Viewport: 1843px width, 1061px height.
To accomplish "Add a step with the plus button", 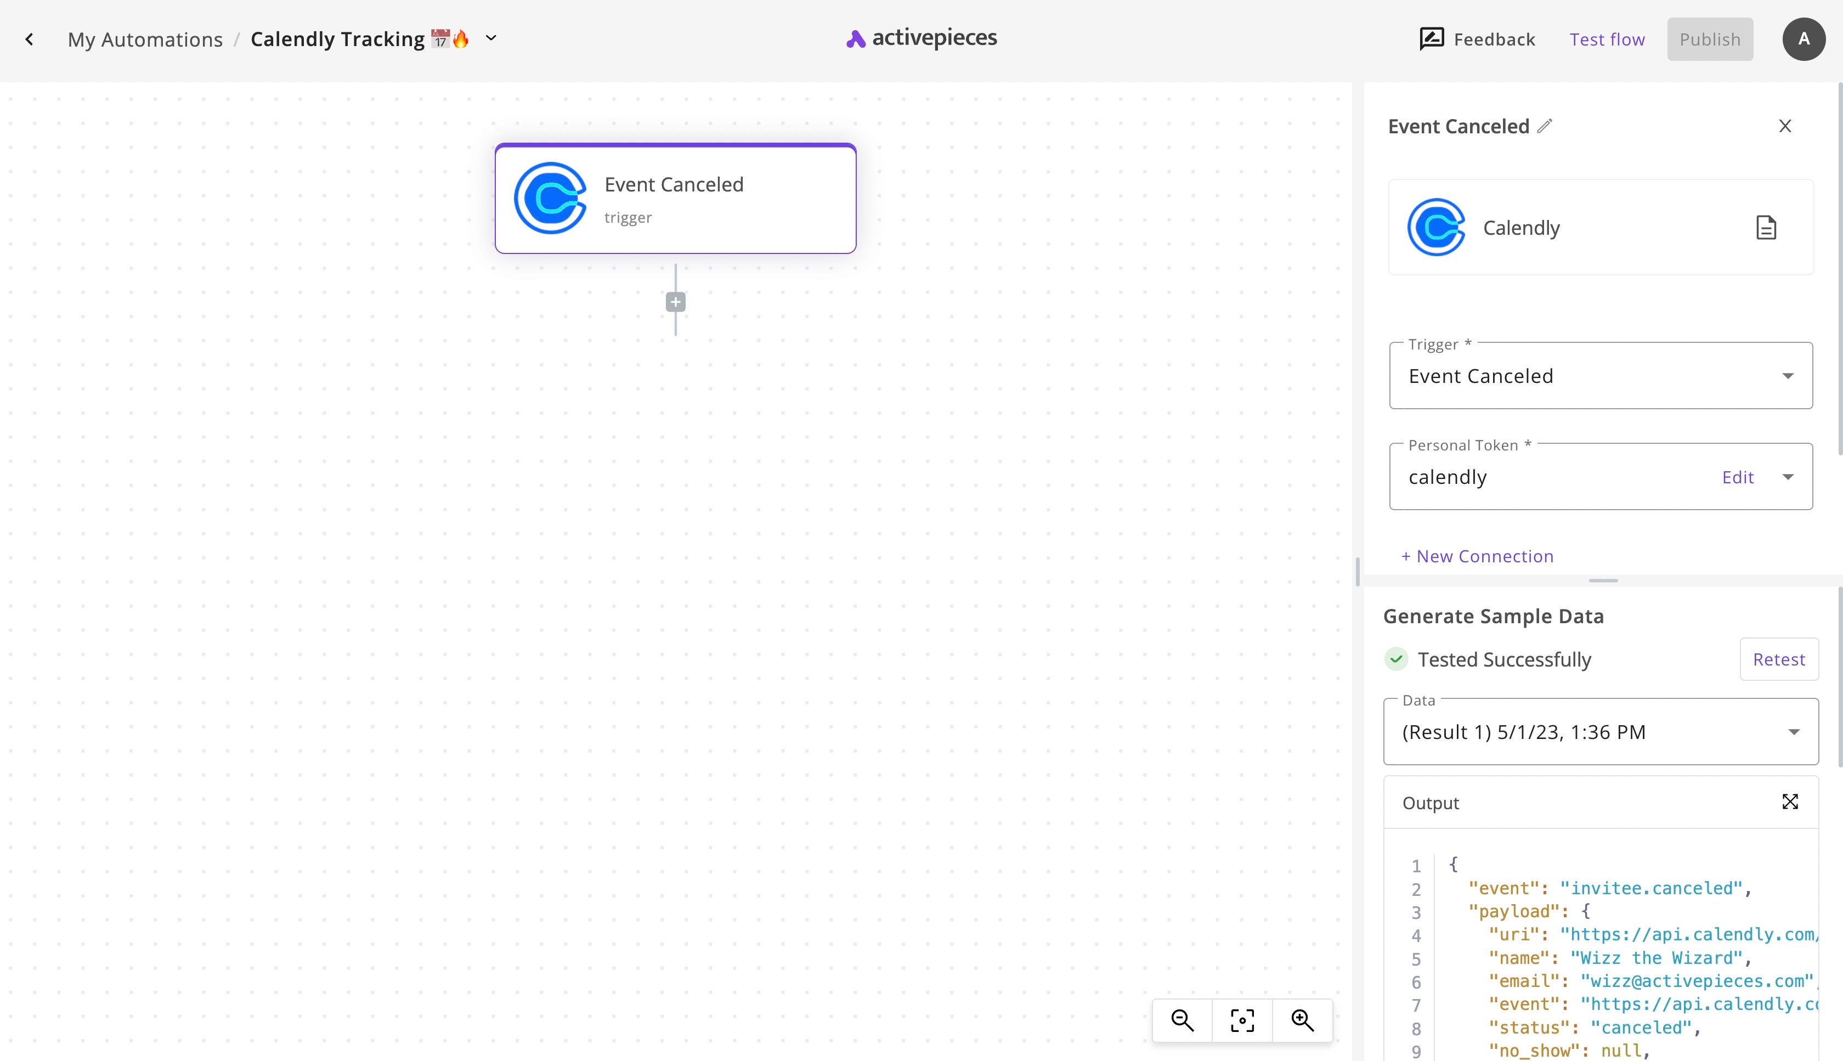I will coord(675,302).
